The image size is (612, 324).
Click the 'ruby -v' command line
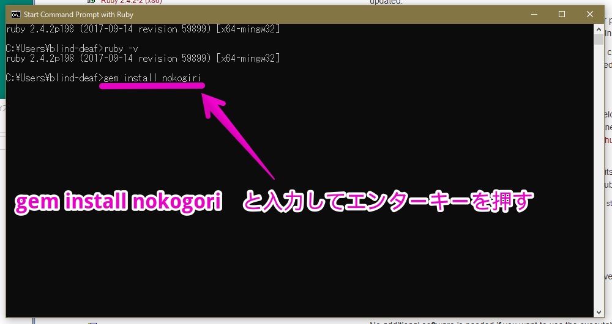tap(72, 48)
